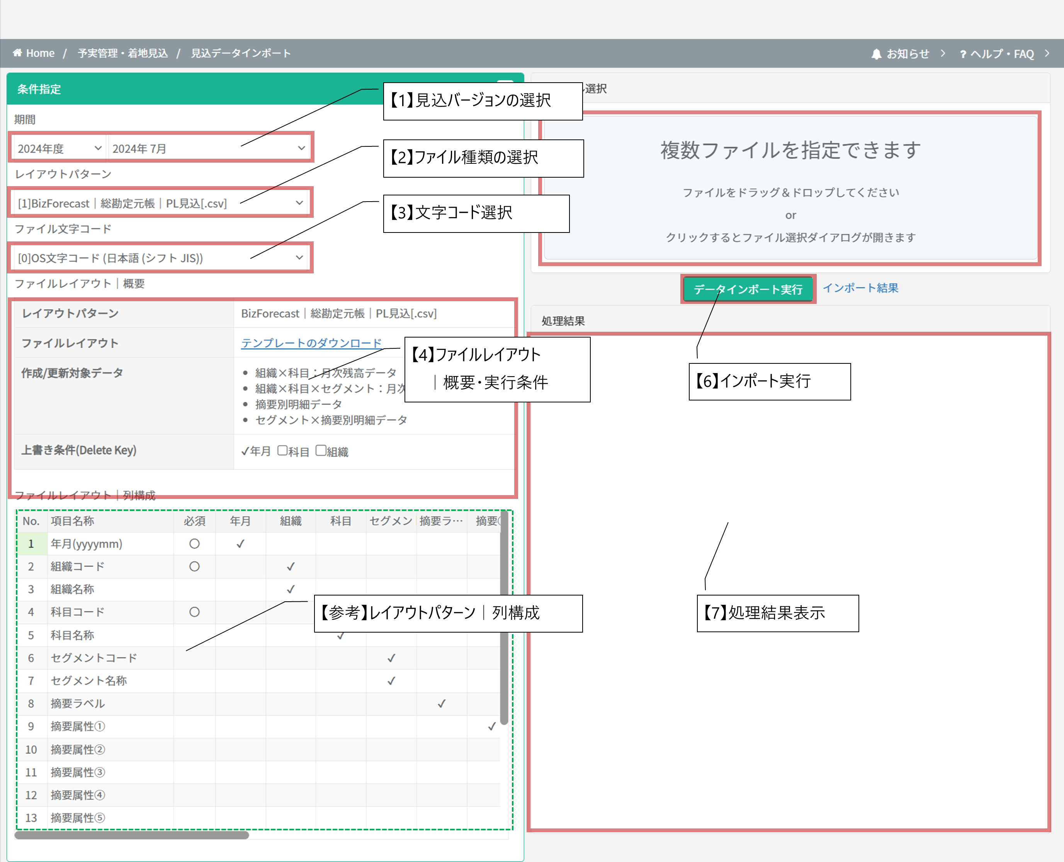Click the checkmark in セグメントコード row
The height and width of the screenshot is (862, 1064).
pos(391,658)
